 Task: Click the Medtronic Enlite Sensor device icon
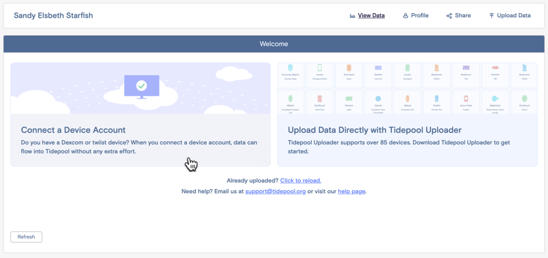click(x=495, y=99)
